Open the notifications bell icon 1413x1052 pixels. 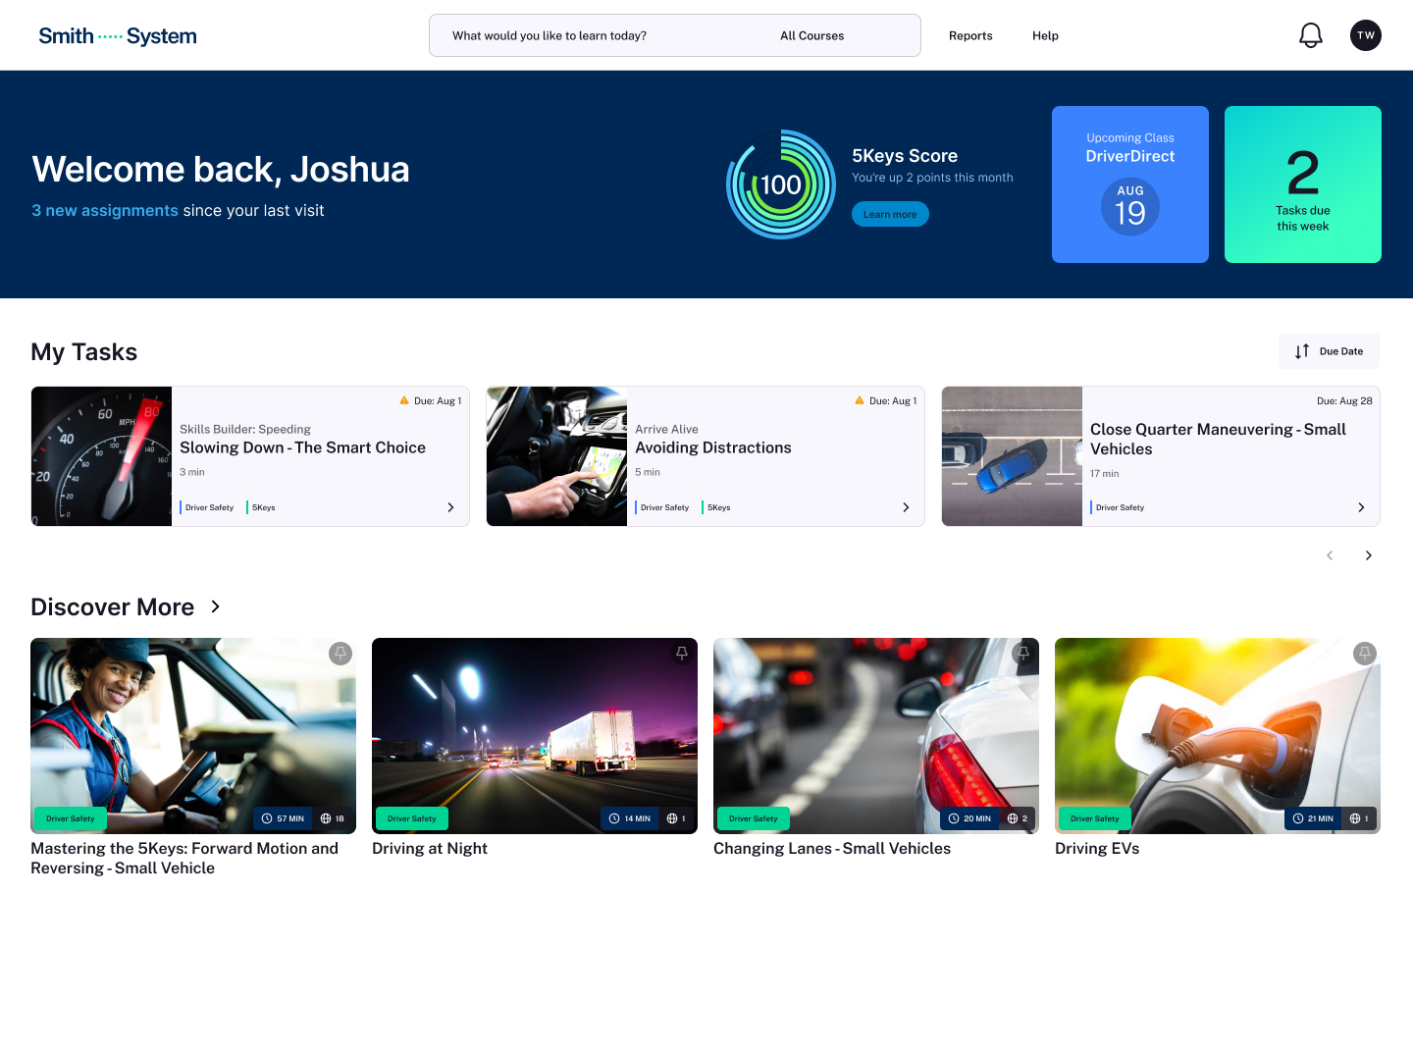1311,35
